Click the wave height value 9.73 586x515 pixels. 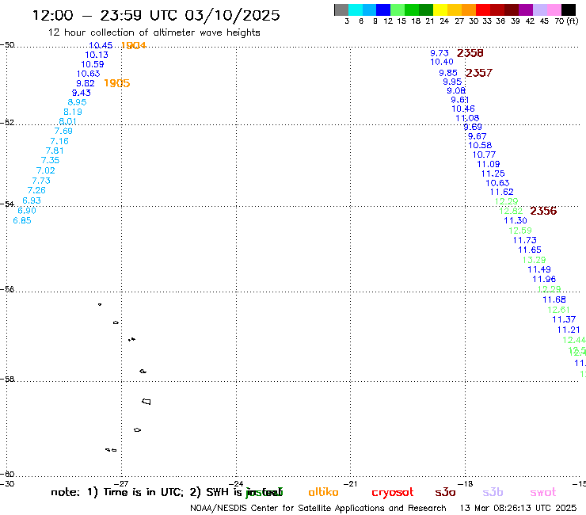point(439,53)
